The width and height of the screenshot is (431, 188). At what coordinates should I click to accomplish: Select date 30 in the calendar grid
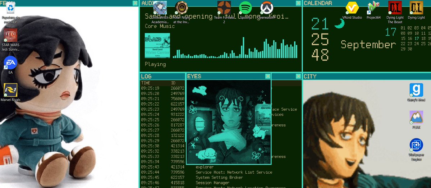click(x=410, y=49)
